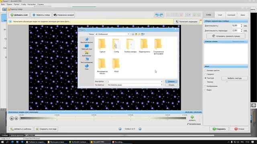The image size is (257, 144).
Task: Expand the Папка location dropdown
Action: tap(128, 34)
